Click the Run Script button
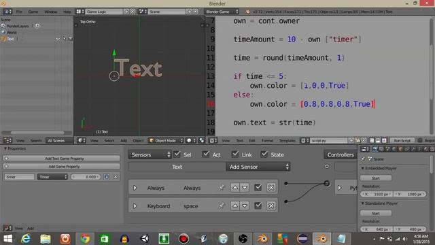The image size is (435, 245). 402,141
